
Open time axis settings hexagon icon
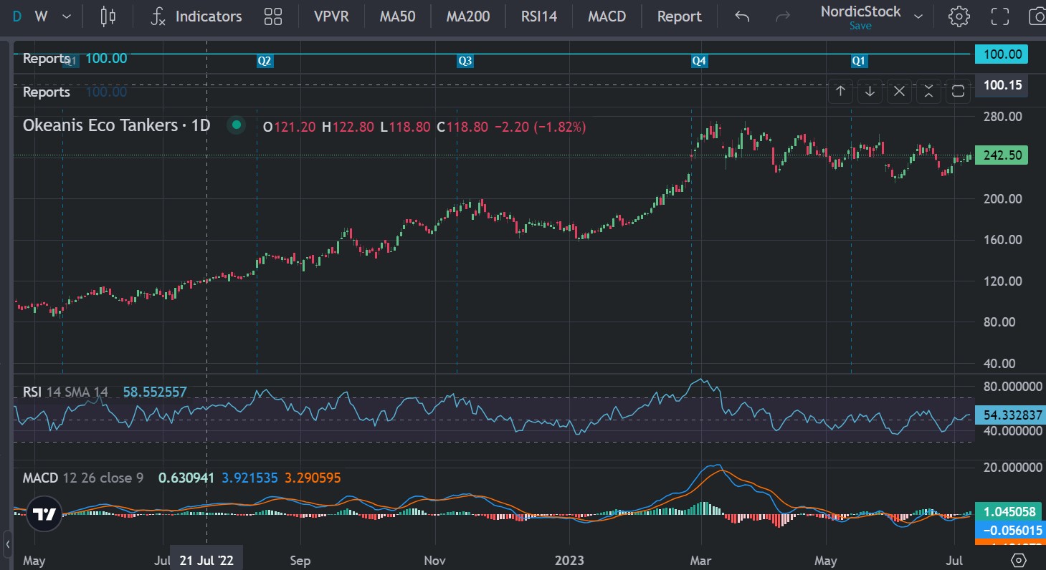(x=1017, y=559)
